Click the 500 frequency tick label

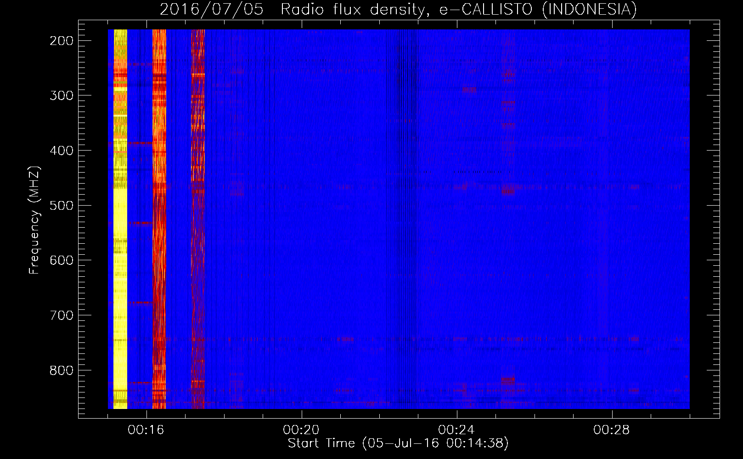(x=62, y=205)
